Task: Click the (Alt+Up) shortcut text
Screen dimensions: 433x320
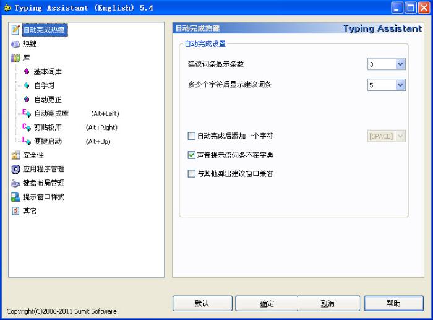Action: (98, 142)
